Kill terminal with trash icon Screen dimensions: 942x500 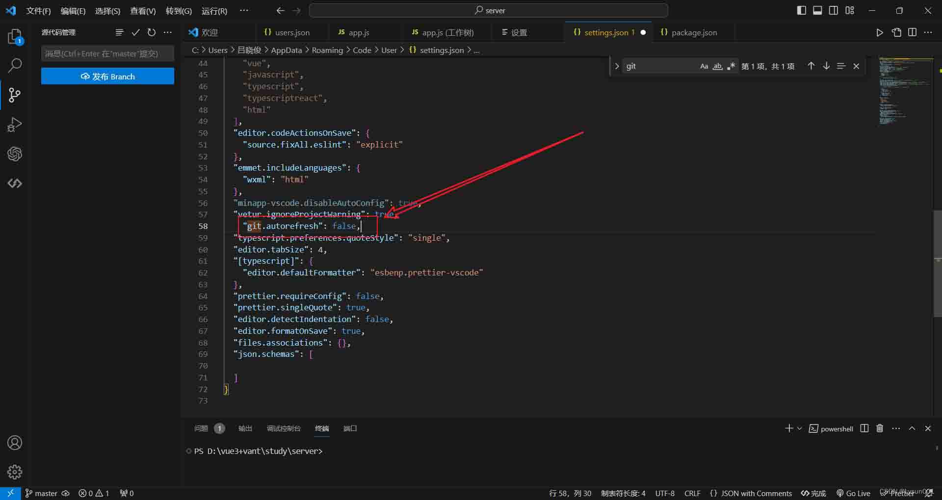point(880,428)
